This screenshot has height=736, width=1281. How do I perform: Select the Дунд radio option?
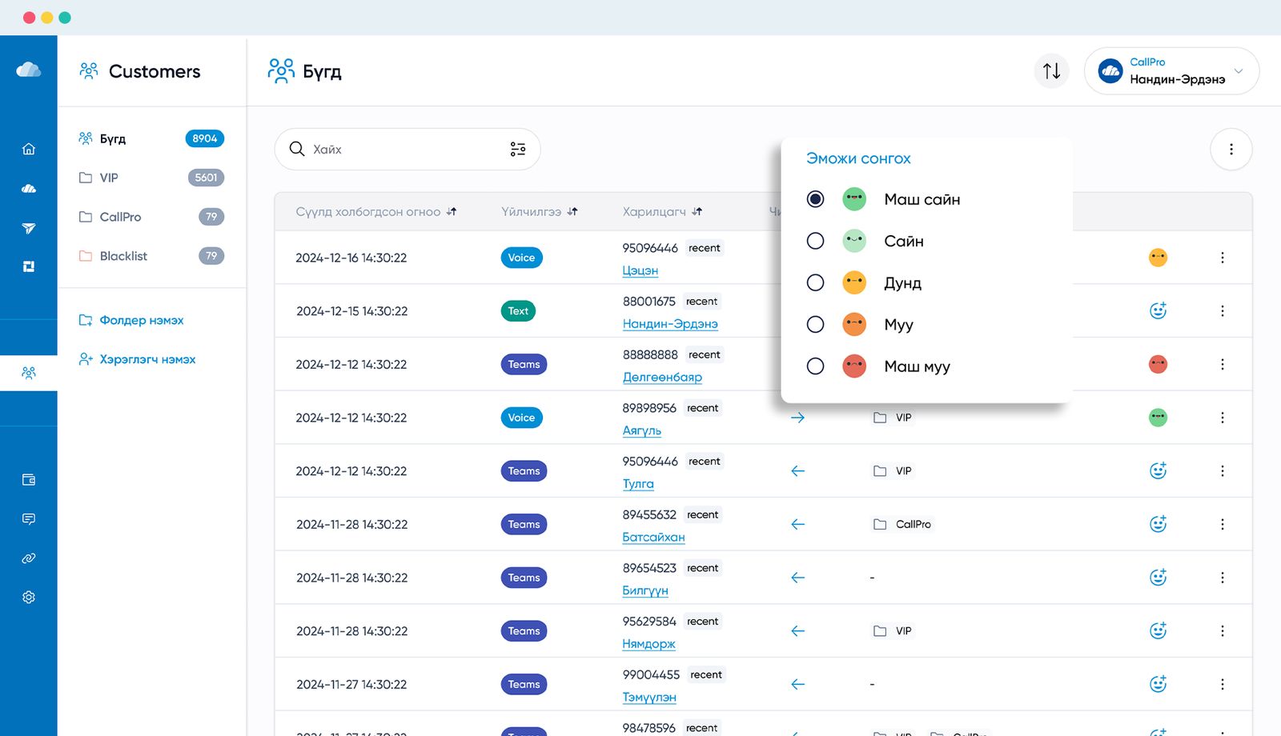[x=815, y=282]
